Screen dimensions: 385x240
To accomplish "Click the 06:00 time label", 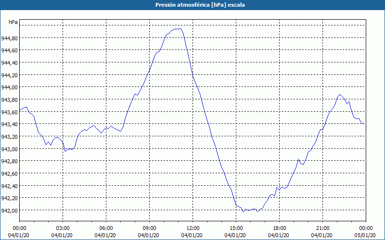I will pos(106,228).
